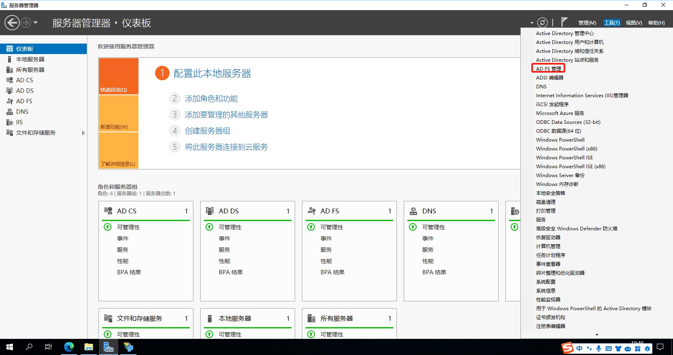This screenshot has width=673, height=355.
Task: Click 创建服务器组 link
Action: coord(208,131)
